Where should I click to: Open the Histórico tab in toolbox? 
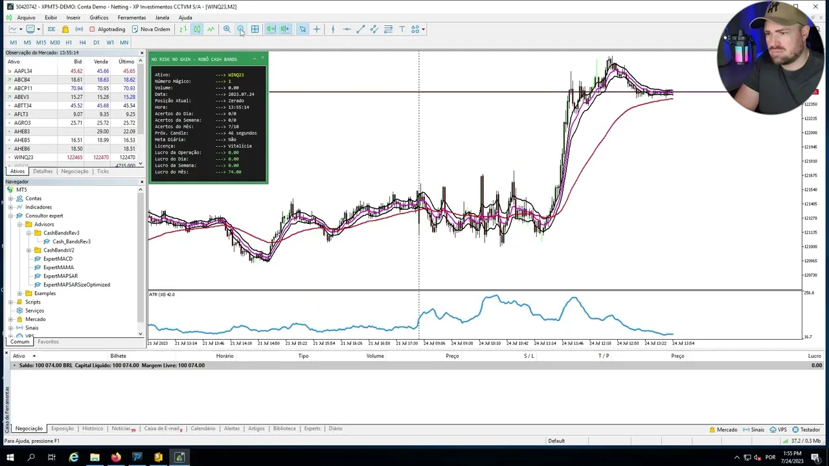(x=93, y=428)
